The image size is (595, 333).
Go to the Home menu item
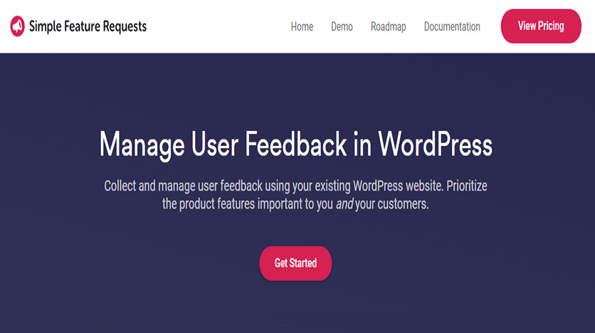pyautogui.click(x=302, y=26)
